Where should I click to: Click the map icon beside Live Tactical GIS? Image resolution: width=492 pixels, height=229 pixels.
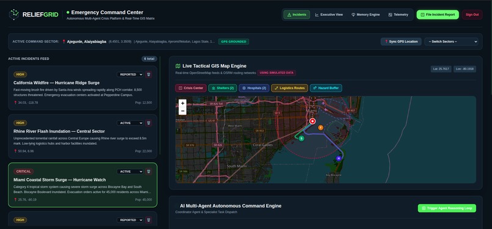point(178,66)
